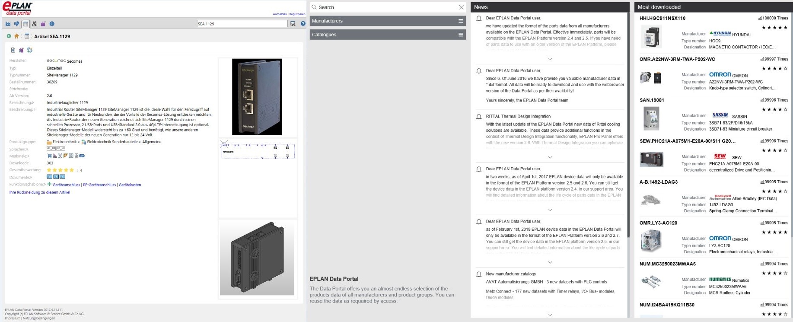
Task: Click the DXF badge in Merkmale
Action: (82, 156)
